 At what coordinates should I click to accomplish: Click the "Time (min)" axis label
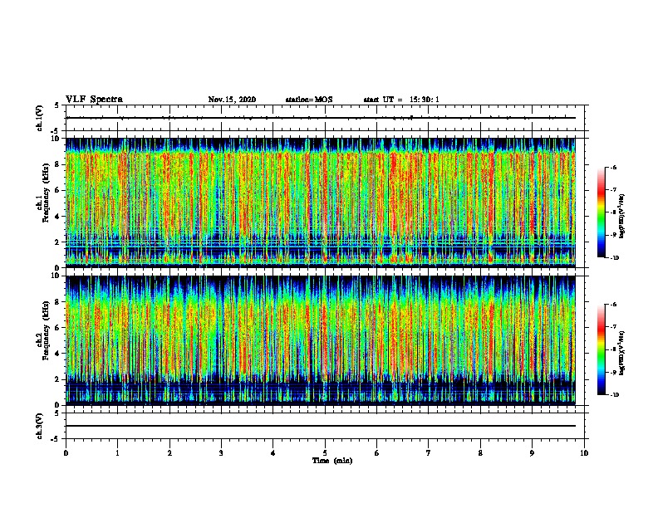tap(332, 461)
